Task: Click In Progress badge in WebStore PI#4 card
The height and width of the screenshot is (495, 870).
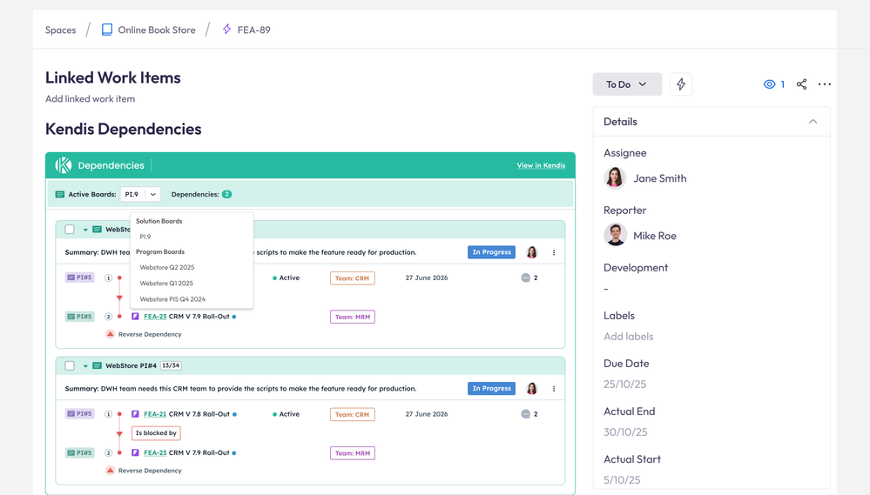Action: click(x=491, y=389)
